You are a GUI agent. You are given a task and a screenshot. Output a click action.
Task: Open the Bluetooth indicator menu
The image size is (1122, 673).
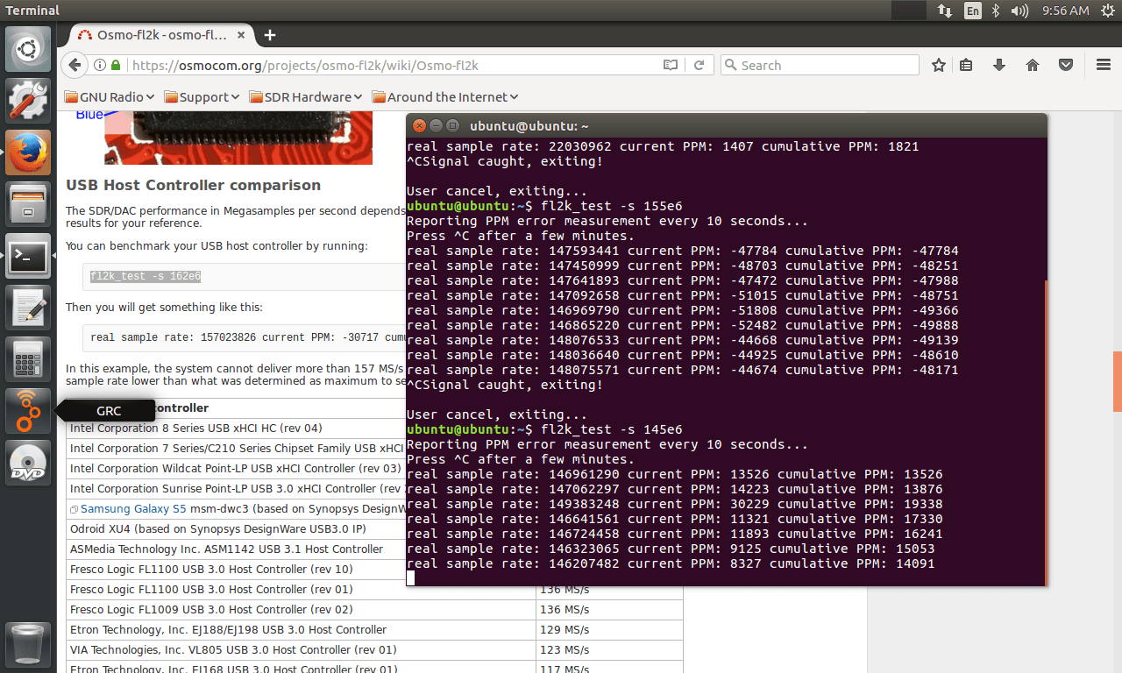tap(996, 11)
